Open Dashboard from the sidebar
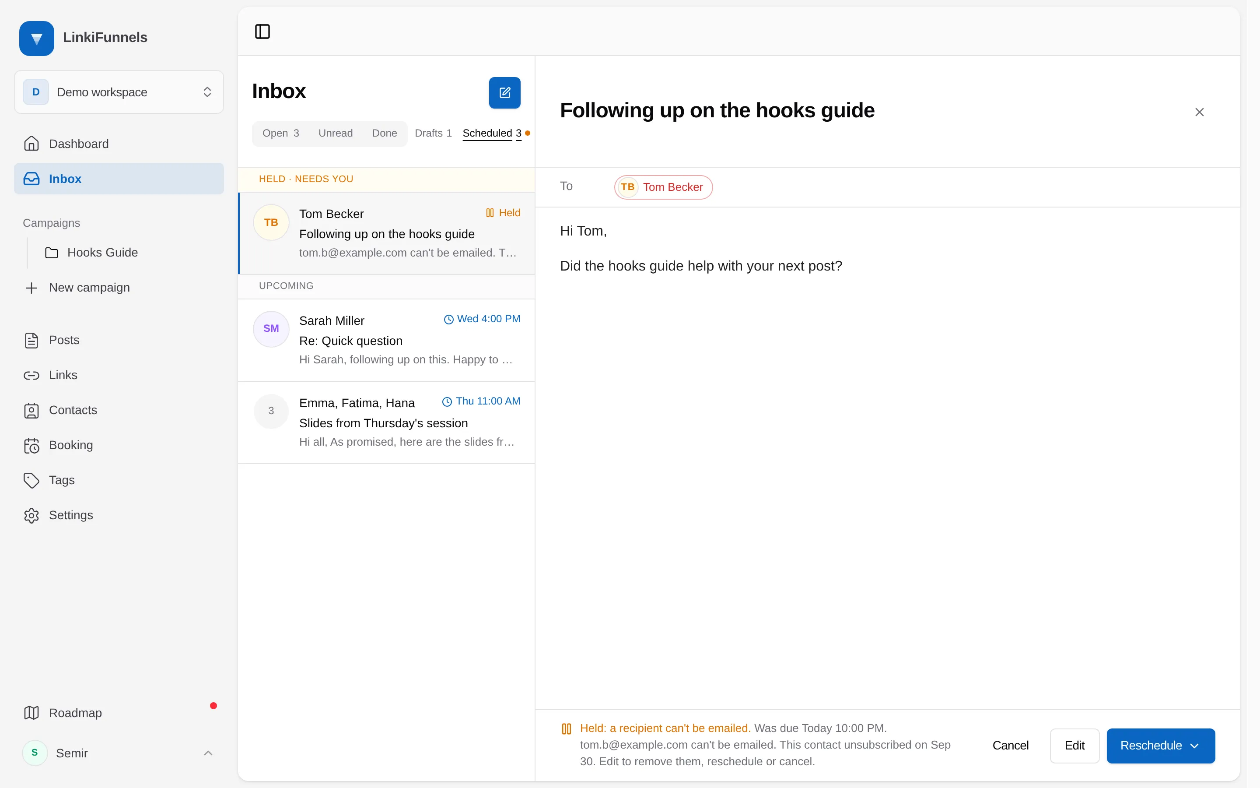The width and height of the screenshot is (1260, 788). coord(119,144)
